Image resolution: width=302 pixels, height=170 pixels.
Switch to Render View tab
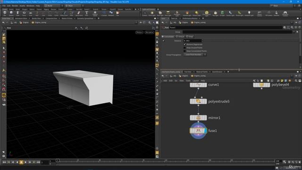click(x=36, y=18)
